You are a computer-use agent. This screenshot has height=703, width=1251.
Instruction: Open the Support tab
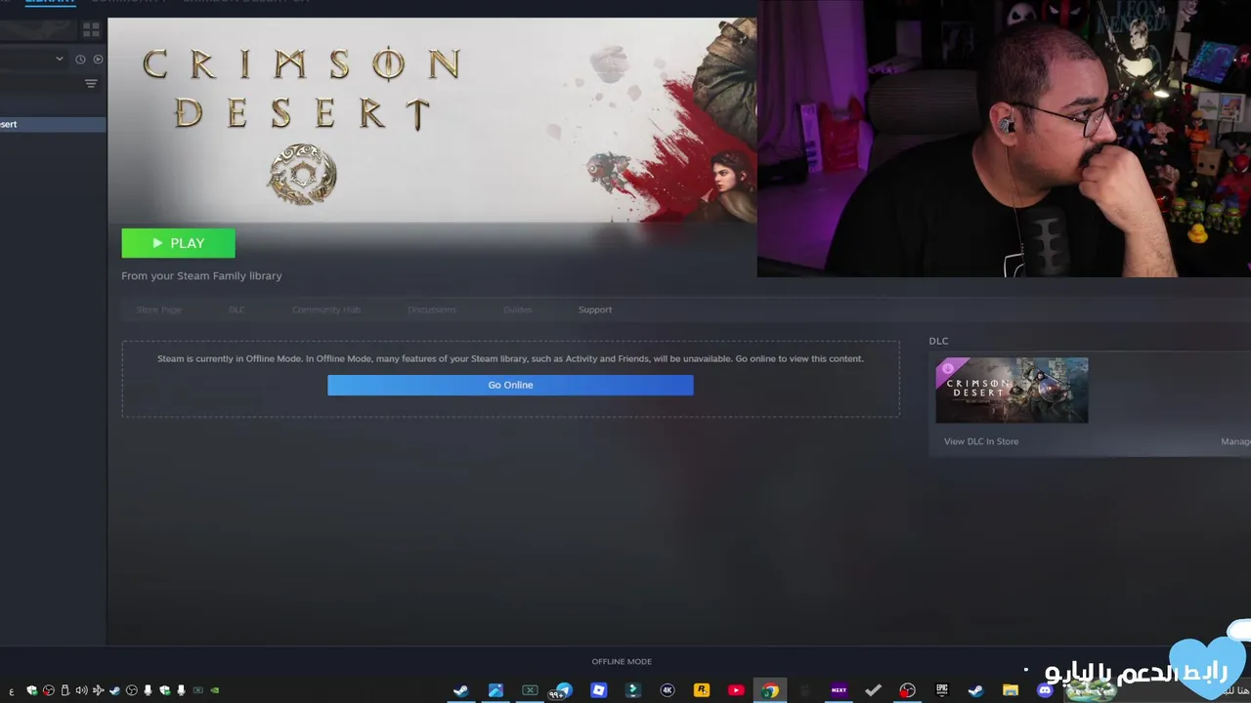coord(595,310)
